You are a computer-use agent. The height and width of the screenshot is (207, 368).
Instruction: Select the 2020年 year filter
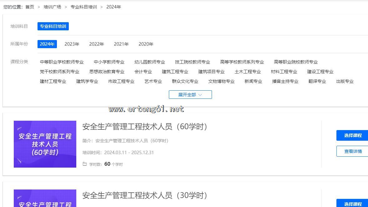146,44
